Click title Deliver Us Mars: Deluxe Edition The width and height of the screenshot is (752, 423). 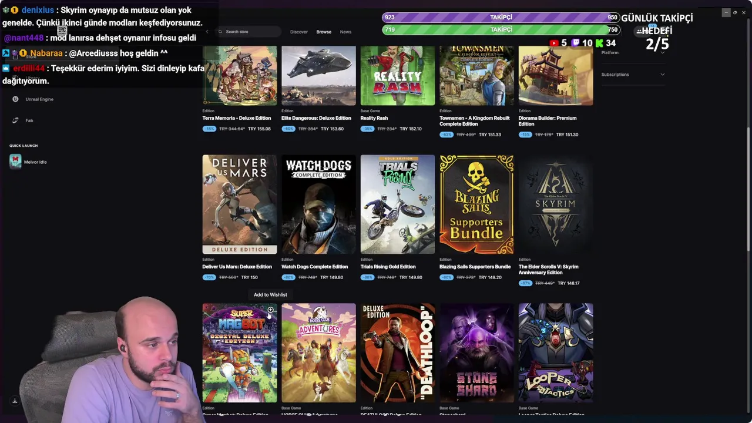click(x=237, y=267)
